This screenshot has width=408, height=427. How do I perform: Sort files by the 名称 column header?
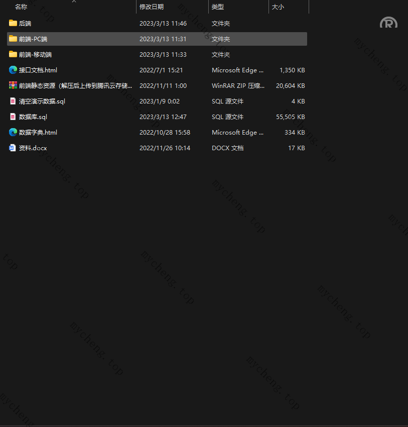coord(21,7)
